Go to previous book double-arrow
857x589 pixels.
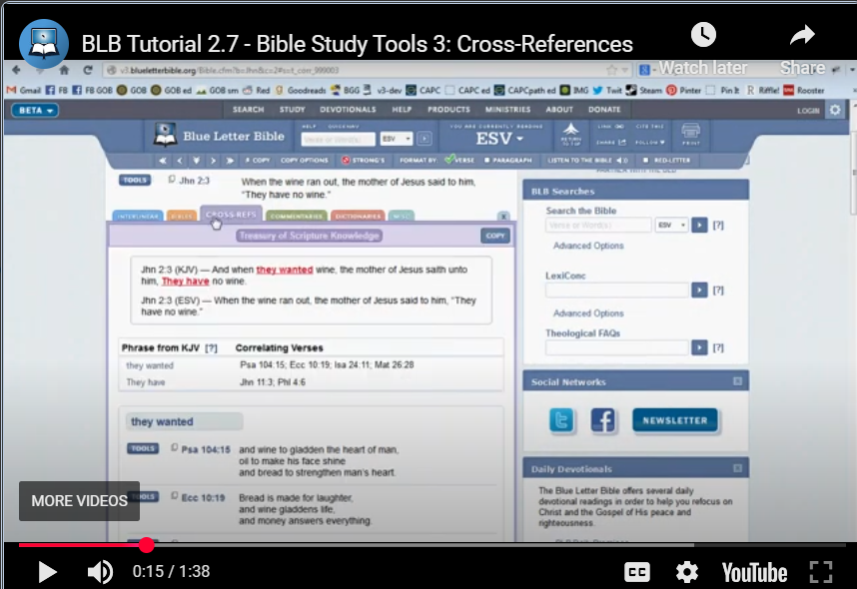pyautogui.click(x=163, y=160)
